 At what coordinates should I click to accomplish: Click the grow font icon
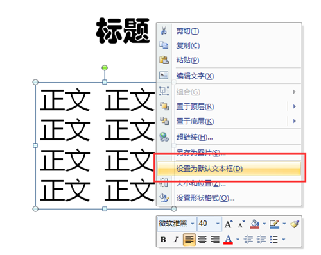click(229, 224)
